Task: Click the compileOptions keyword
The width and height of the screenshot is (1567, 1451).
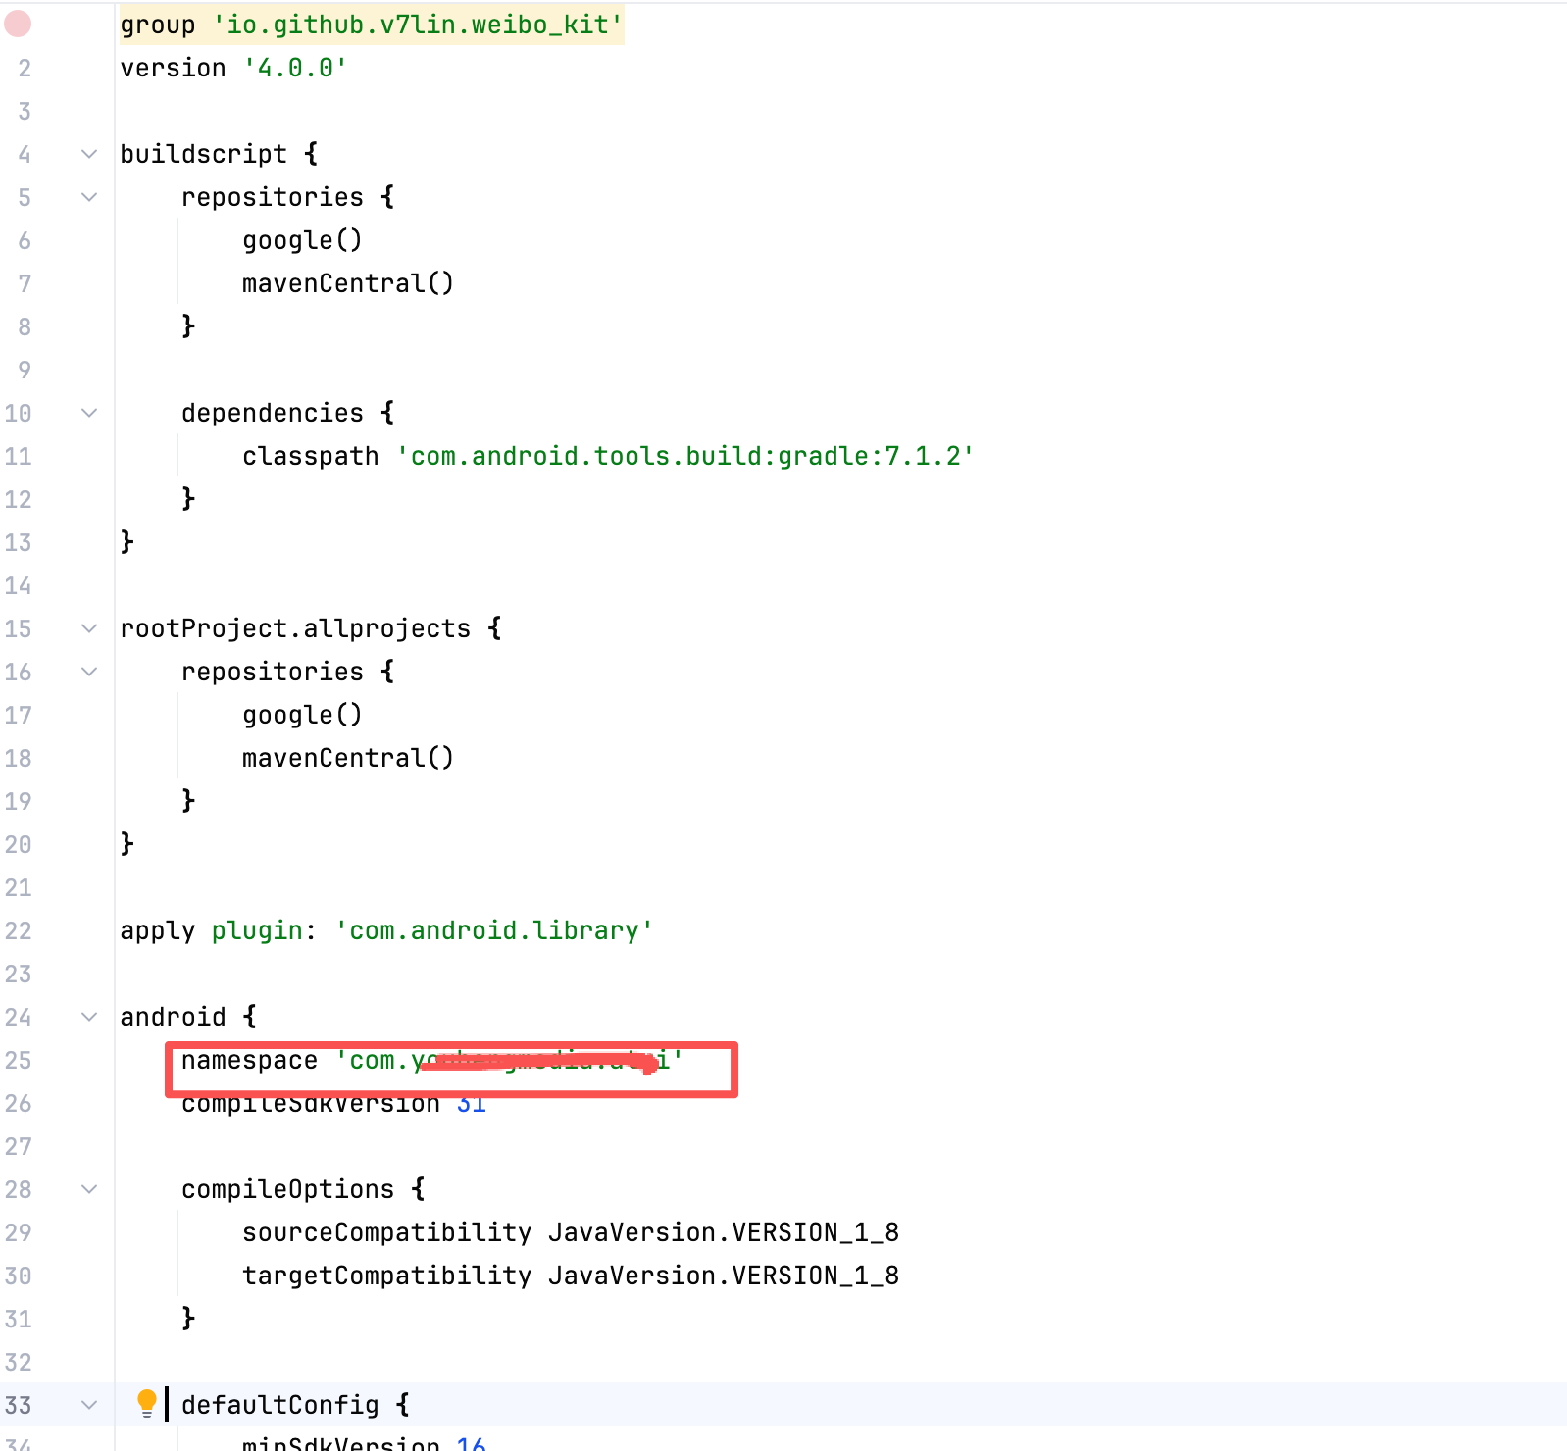Action: point(287,1189)
